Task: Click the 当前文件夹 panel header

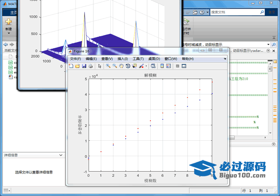Action: [10, 51]
